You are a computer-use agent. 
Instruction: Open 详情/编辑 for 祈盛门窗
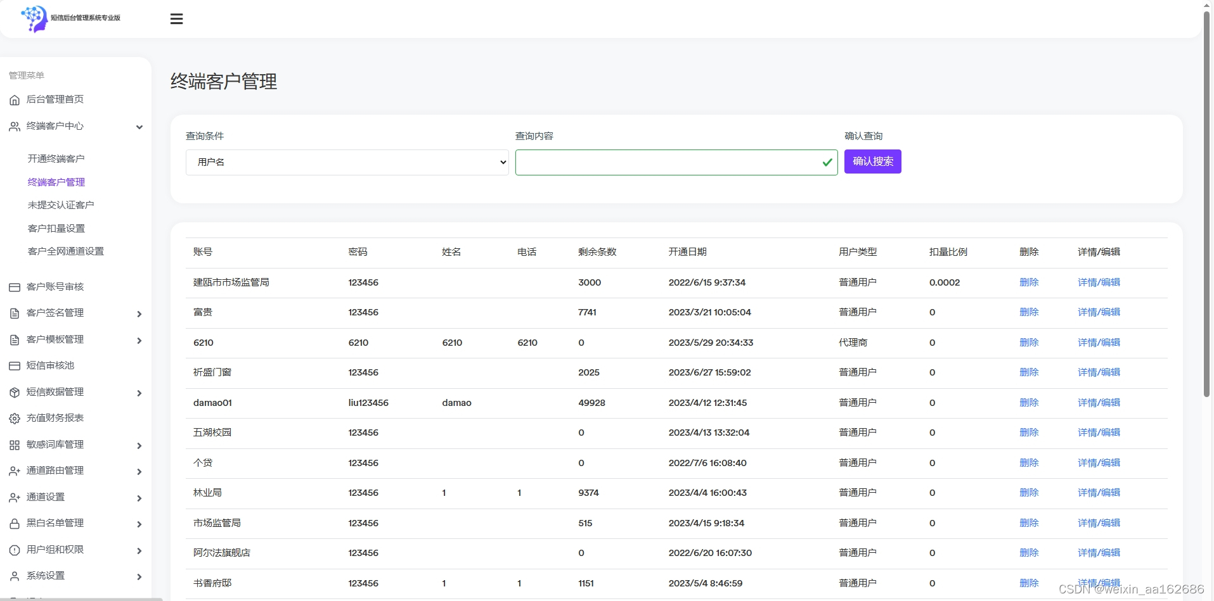pyautogui.click(x=1099, y=372)
